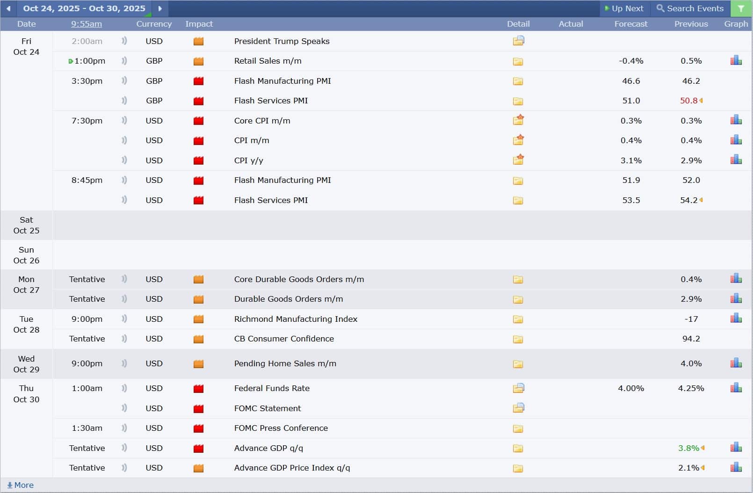Click the Up Next button
The width and height of the screenshot is (753, 493).
click(624, 8)
